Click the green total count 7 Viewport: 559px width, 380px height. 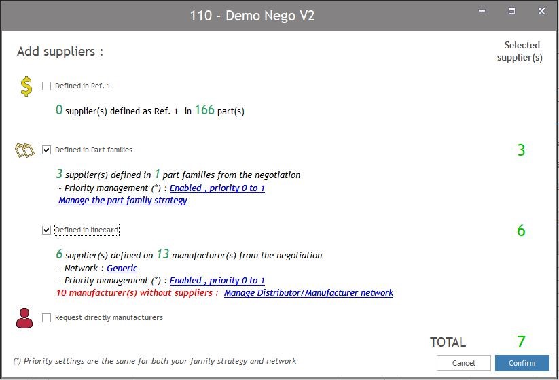521,342
